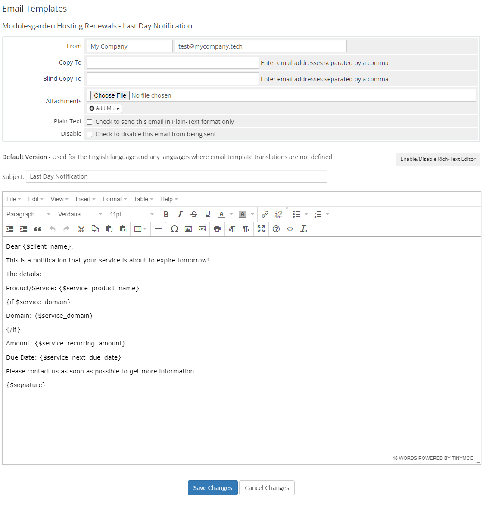
Task: Underline the selected text
Action: point(208,215)
